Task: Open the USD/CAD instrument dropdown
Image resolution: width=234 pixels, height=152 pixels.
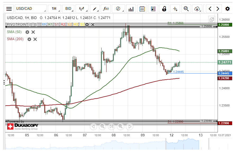Action: pos(30,9)
